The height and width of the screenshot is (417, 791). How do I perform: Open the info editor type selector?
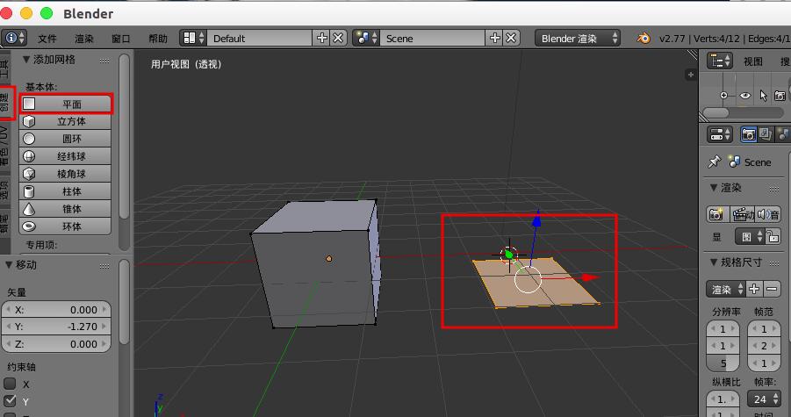14,38
